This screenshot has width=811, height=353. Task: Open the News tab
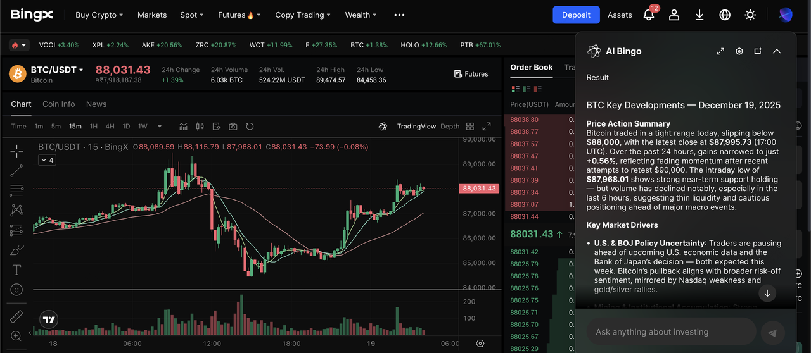(96, 104)
